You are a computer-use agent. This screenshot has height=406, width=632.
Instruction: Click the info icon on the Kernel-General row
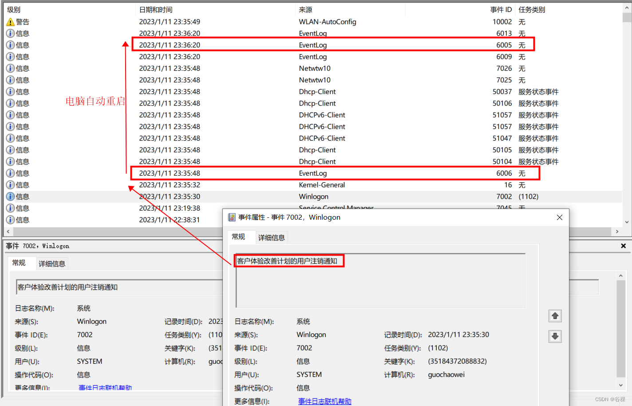pos(10,185)
